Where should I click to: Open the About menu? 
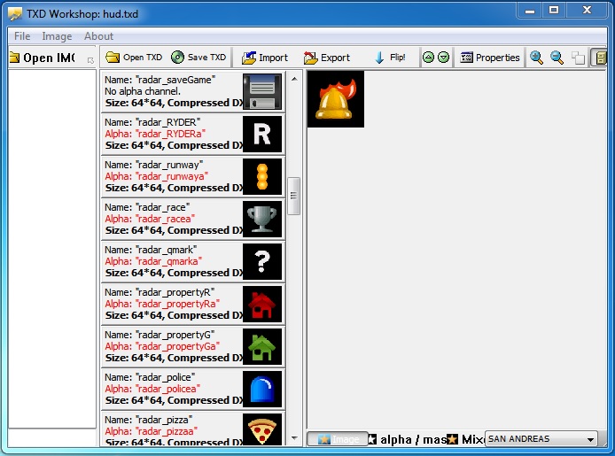pyautogui.click(x=98, y=36)
